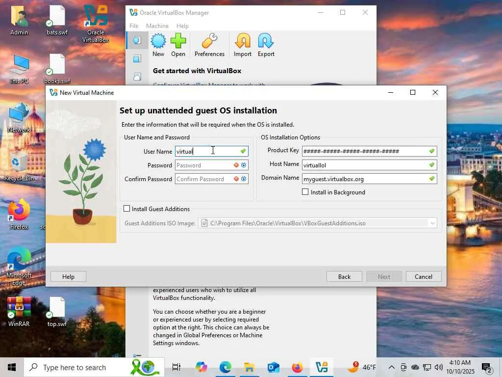Click the green check in Host Name field
Viewport: 502px width, 377px height.
432,165
